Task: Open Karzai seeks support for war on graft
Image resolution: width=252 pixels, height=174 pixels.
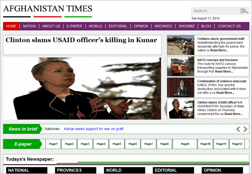Action: (94, 129)
